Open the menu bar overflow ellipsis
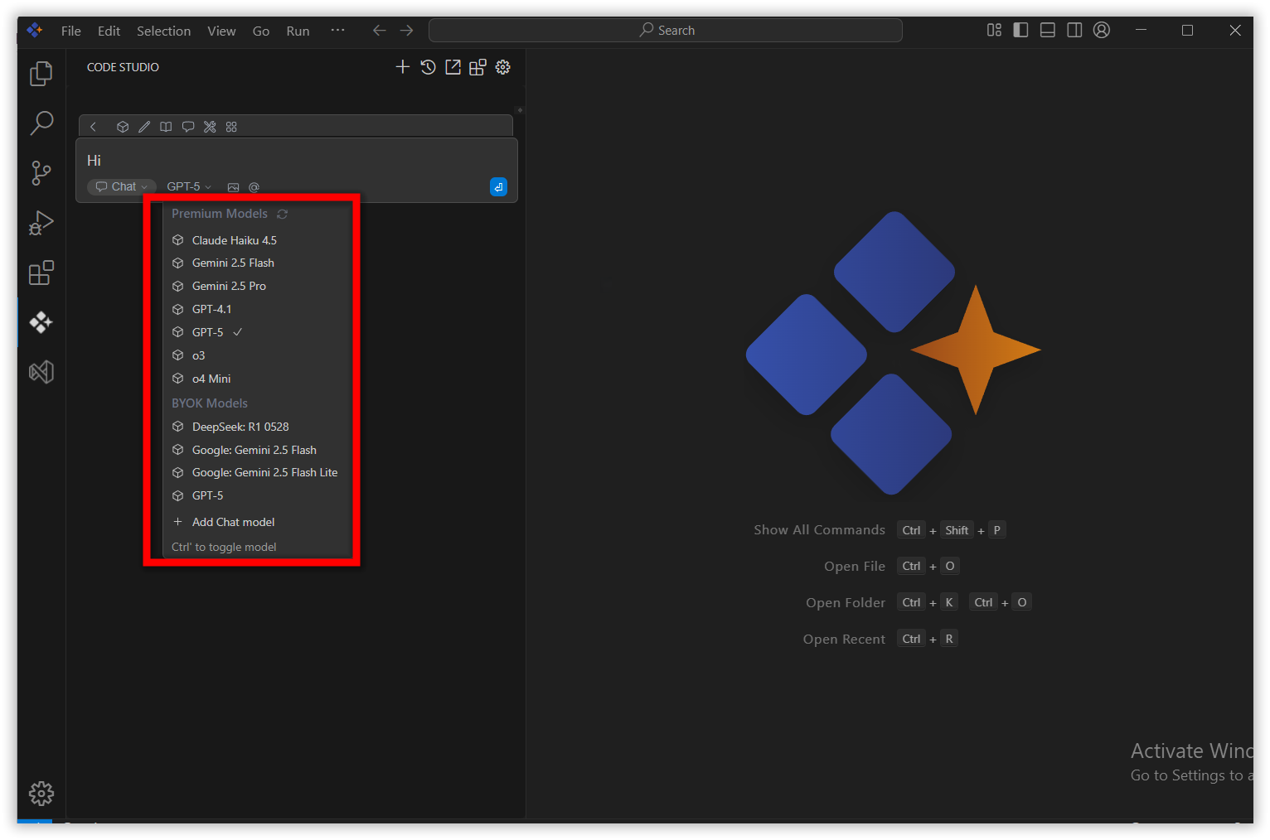The image size is (1270, 840). click(x=337, y=31)
